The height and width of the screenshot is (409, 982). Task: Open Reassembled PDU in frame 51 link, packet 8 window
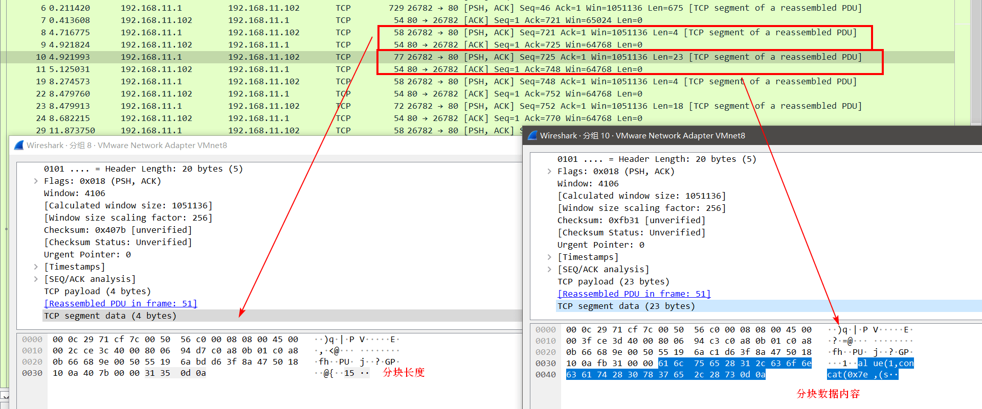(121, 304)
